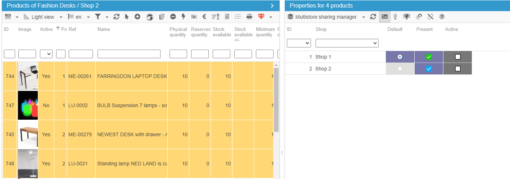Check the Active checkbox for Shop 1
The image size is (510, 179).
click(457, 57)
